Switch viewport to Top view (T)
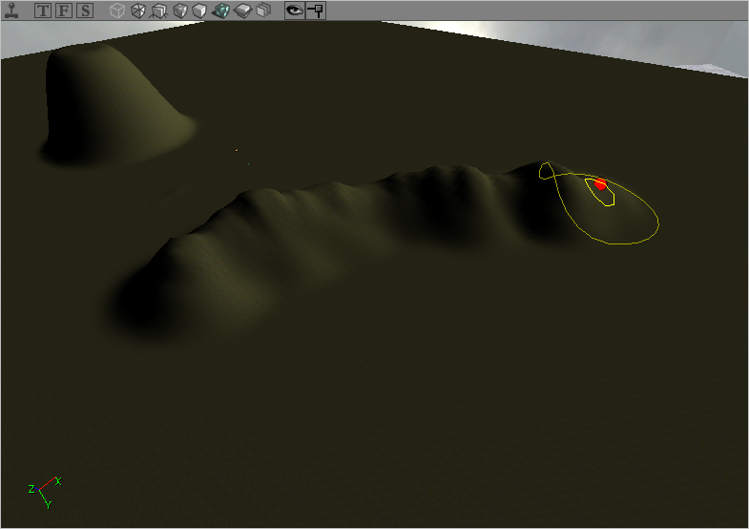Screen dimensions: 749x529 click(43, 11)
